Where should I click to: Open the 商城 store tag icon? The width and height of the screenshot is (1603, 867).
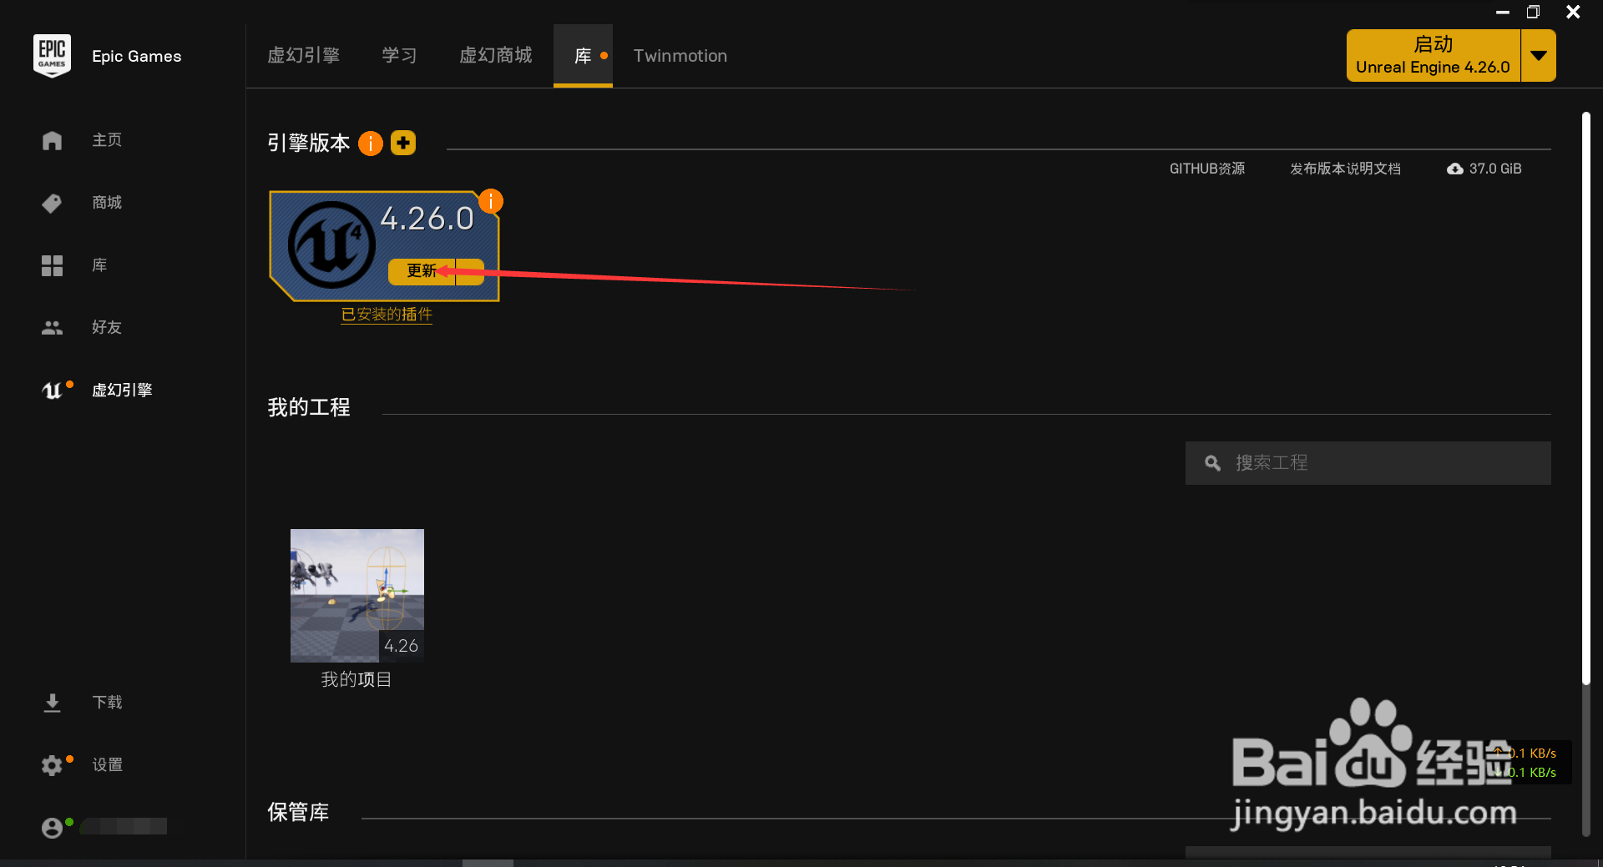point(52,203)
